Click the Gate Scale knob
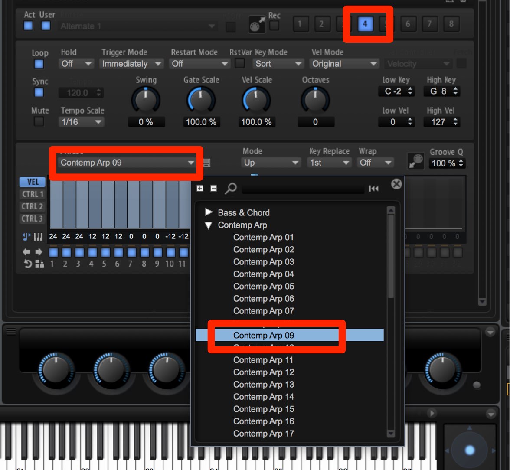The width and height of the screenshot is (510, 470). click(x=201, y=100)
